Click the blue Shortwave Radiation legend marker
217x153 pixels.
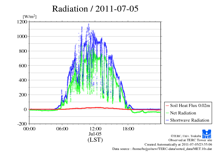point(167,120)
